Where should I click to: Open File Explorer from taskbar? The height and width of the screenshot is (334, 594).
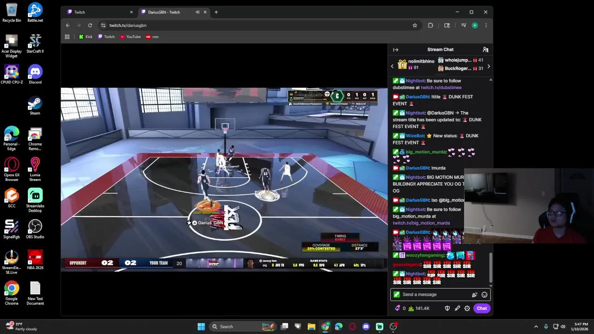[311, 327]
